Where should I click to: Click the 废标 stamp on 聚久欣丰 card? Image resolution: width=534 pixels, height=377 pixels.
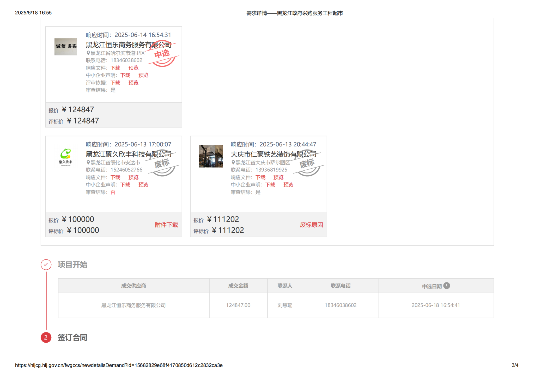(x=162, y=164)
